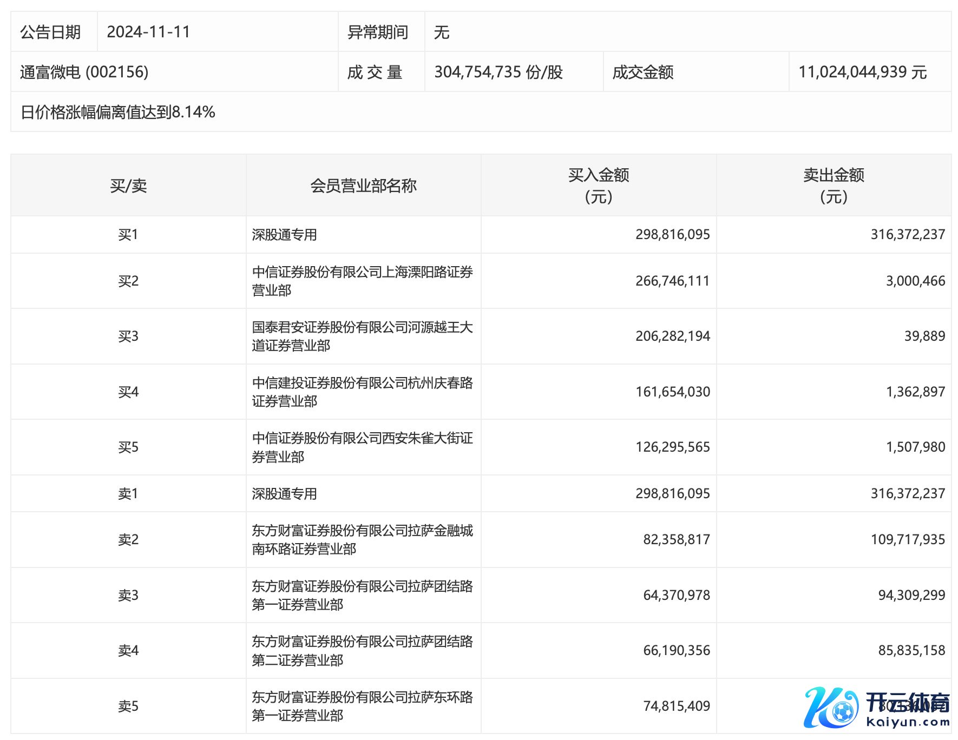Select buy amount 206,282,194 in 买3 row
This screenshot has width=958, height=740.
[672, 336]
